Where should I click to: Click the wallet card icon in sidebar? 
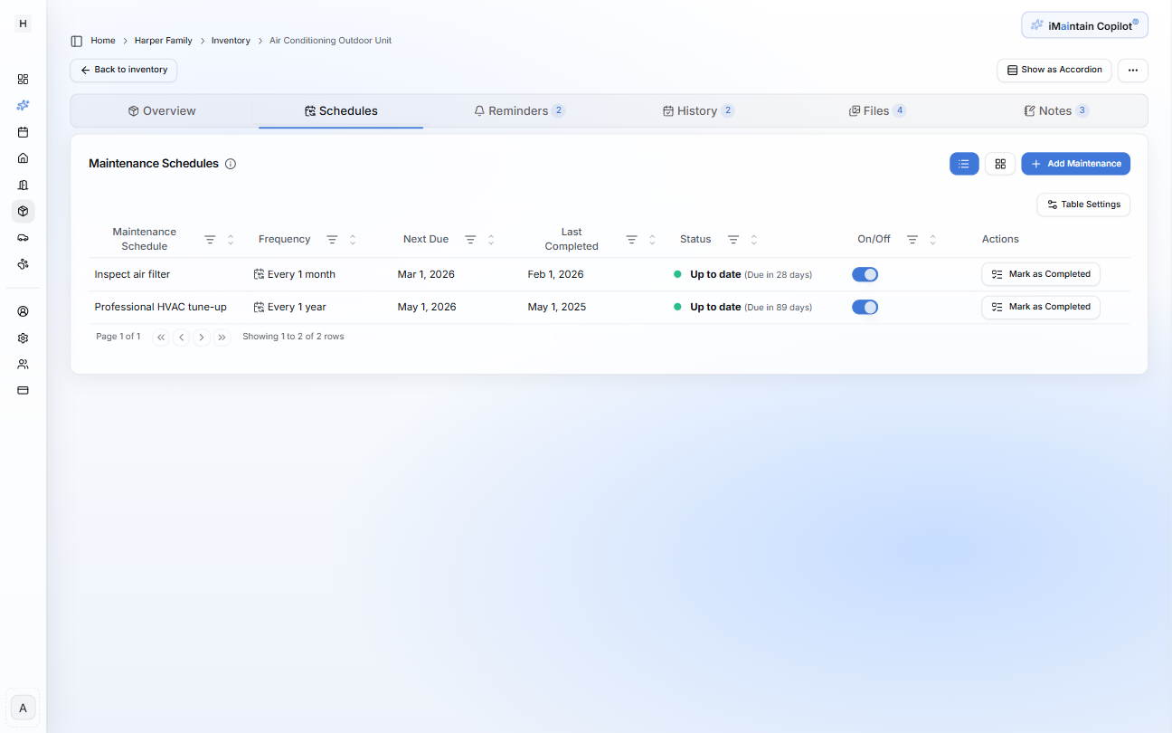[23, 390]
